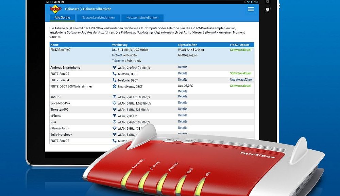Open the DSL link for FRITZ!Box 7490
This screenshot has width=340, height=196.
point(114,50)
